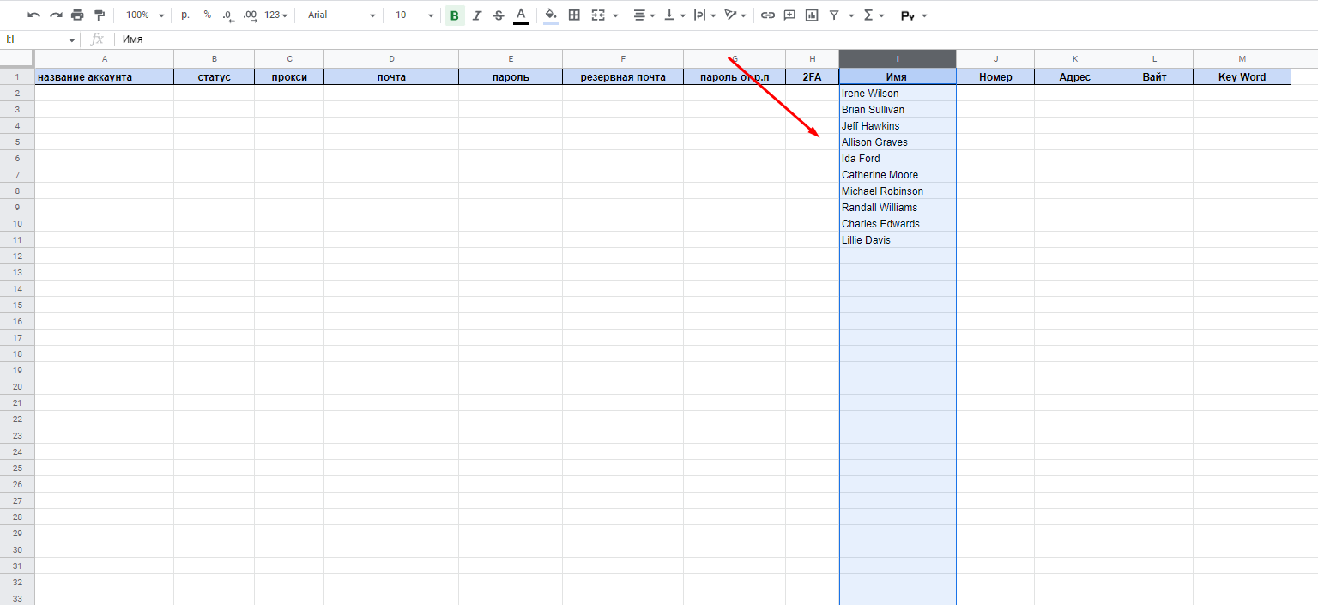The width and height of the screenshot is (1318, 605).
Task: Toggle Italic formatting
Action: point(477,15)
